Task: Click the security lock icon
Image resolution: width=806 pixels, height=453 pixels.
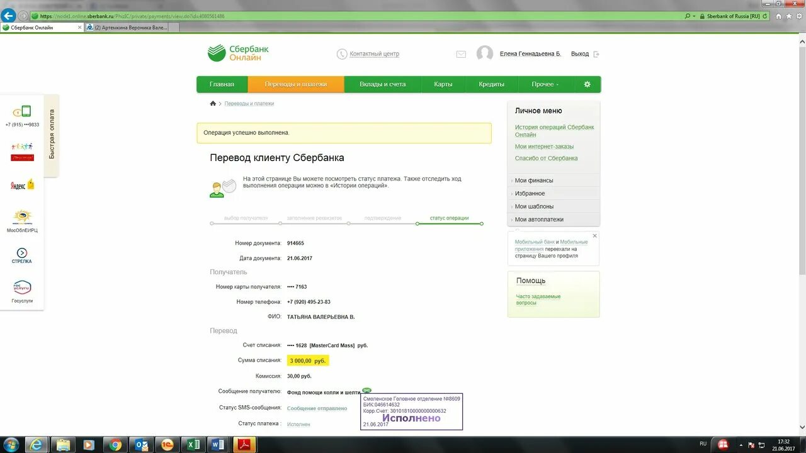Action: pos(702,16)
